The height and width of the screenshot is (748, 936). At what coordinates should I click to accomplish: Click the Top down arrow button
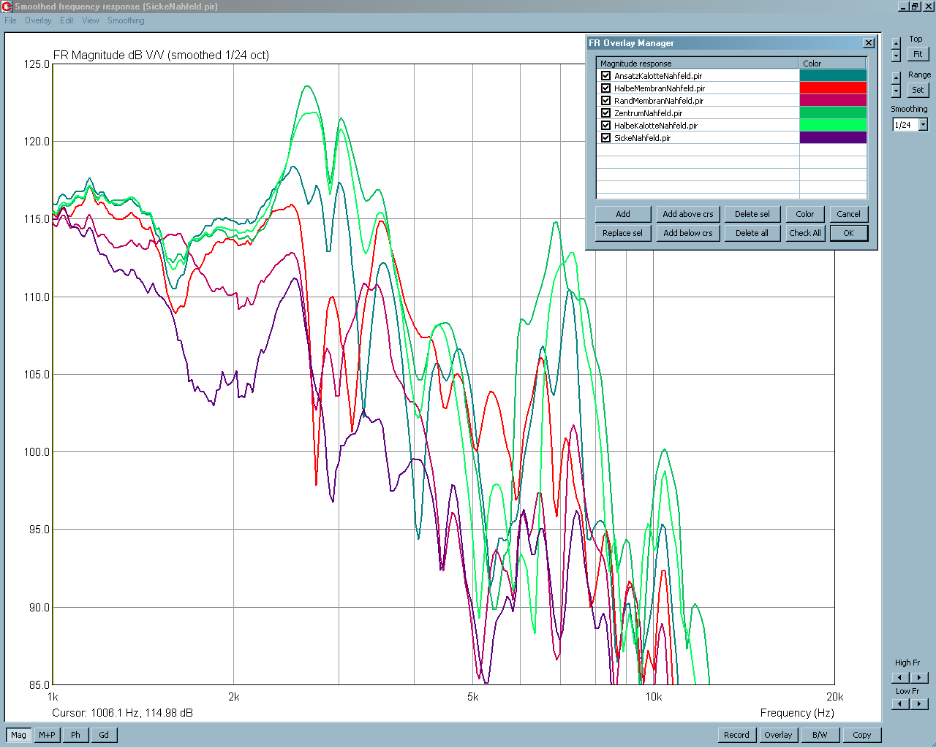pyautogui.click(x=896, y=56)
